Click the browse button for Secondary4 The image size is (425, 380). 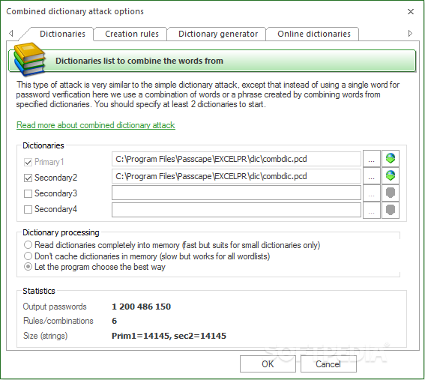point(371,210)
